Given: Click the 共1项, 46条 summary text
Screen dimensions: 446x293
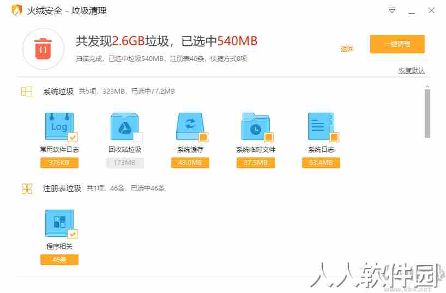Looking at the screenshot, I should click(x=125, y=188).
